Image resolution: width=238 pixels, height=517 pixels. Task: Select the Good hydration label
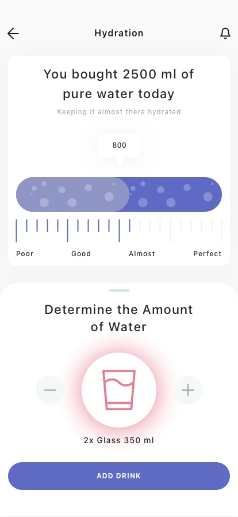[81, 253]
